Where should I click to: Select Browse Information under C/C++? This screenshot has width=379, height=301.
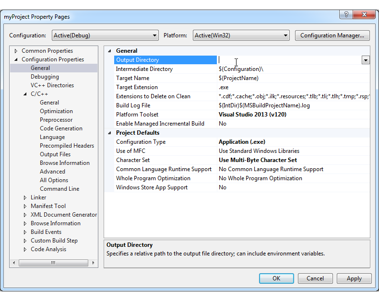(65, 163)
